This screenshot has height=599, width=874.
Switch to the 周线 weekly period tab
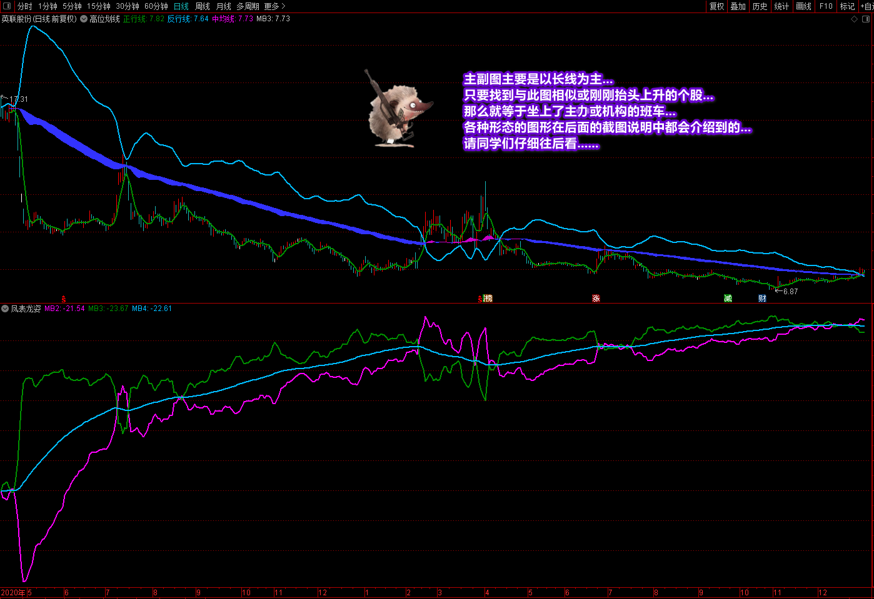point(203,6)
